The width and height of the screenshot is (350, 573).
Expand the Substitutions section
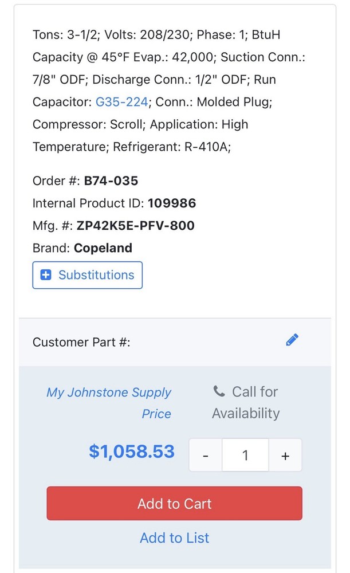click(88, 275)
